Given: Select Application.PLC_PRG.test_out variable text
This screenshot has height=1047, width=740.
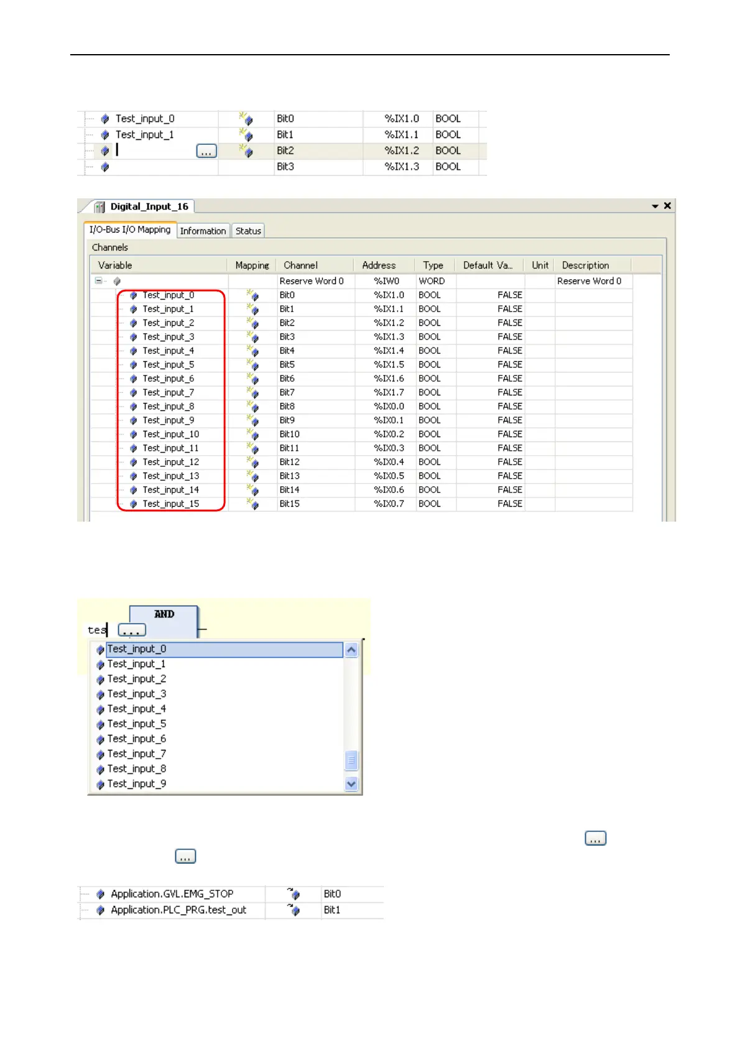Looking at the screenshot, I should point(178,910).
